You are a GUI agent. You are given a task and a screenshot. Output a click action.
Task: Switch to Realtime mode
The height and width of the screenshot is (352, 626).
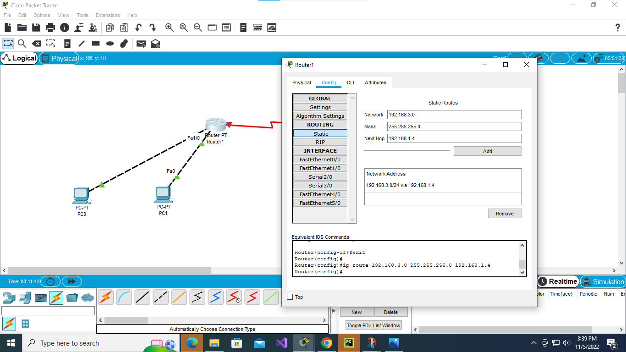point(557,281)
